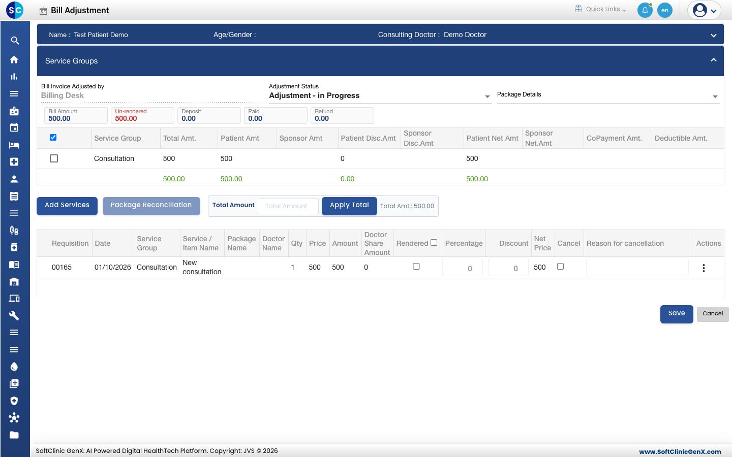
Task: Open the calendar appointments icon
Action: [14, 127]
